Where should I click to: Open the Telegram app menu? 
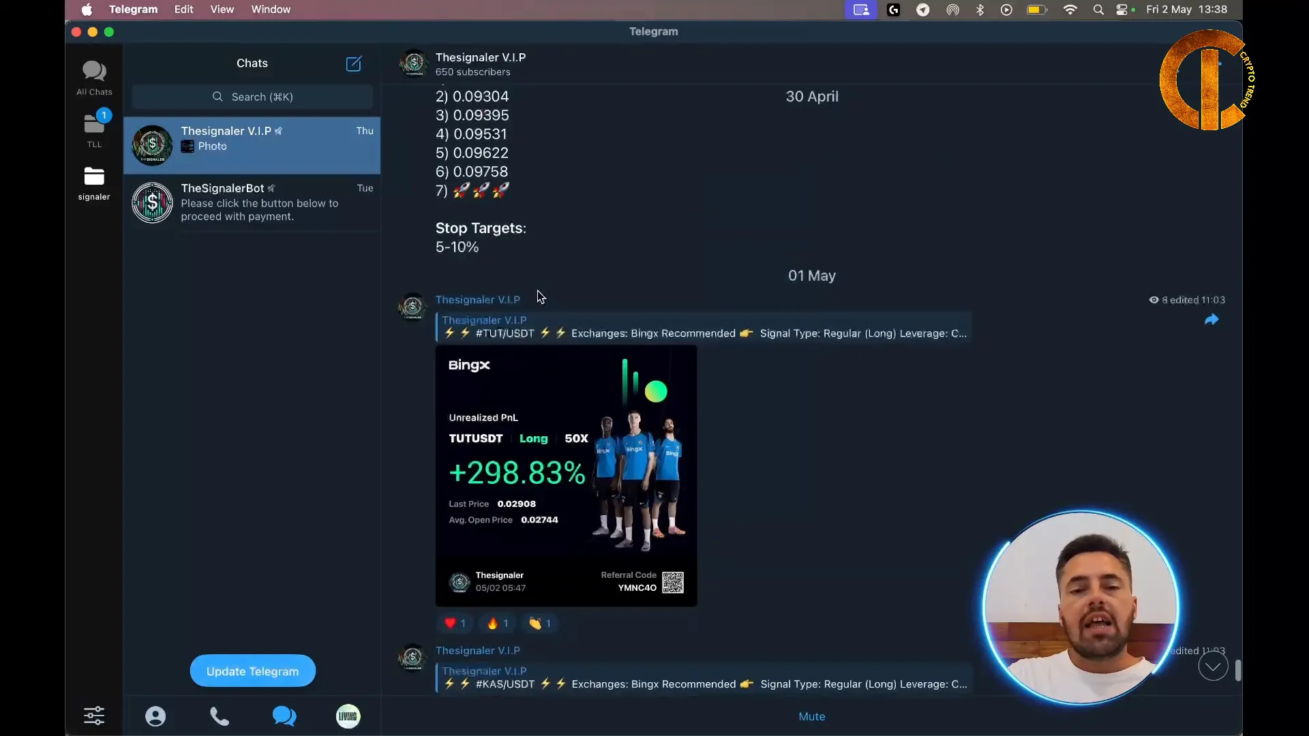133,10
